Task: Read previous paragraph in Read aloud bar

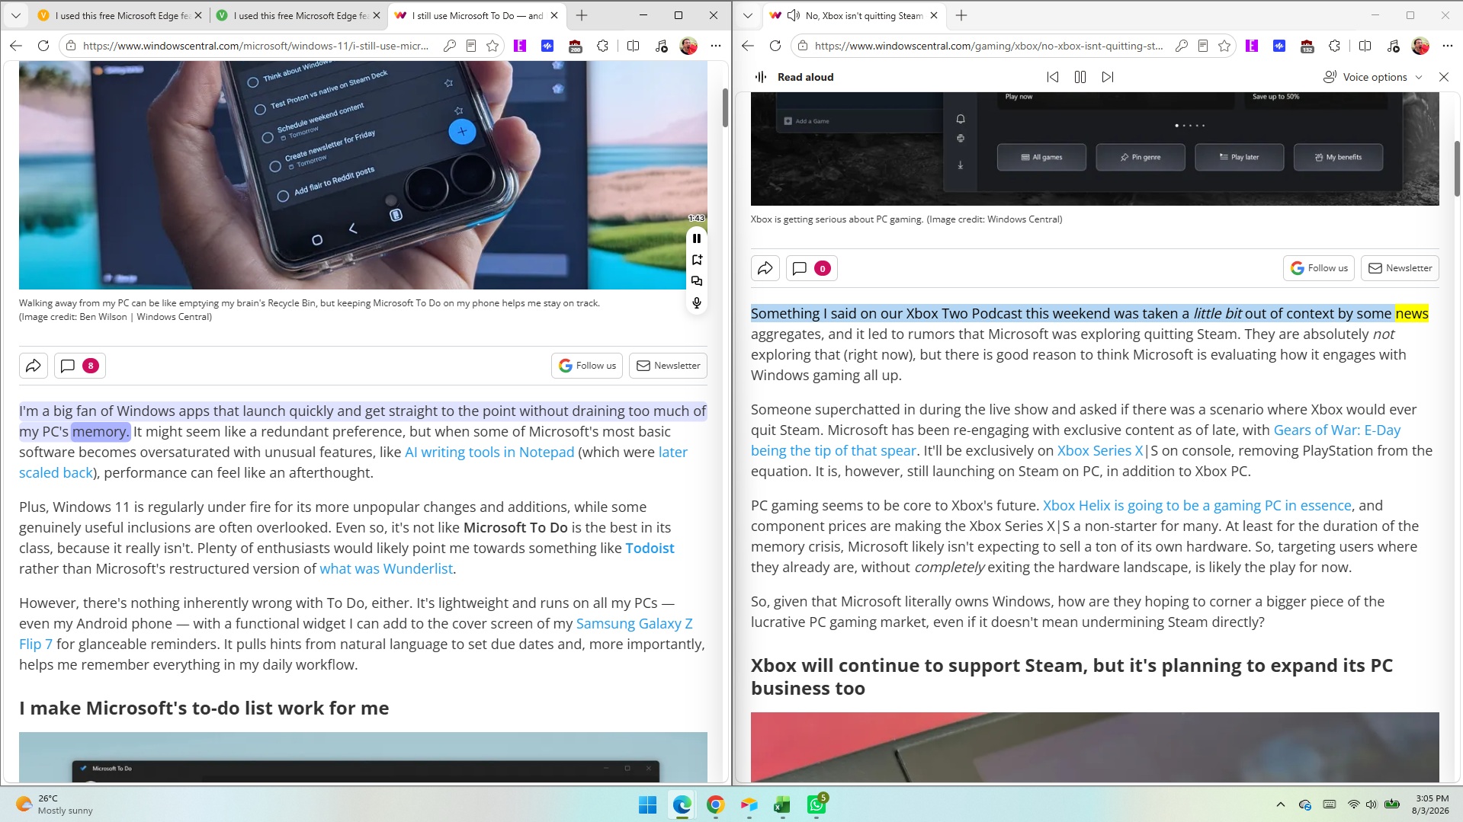Action: coord(1053,77)
